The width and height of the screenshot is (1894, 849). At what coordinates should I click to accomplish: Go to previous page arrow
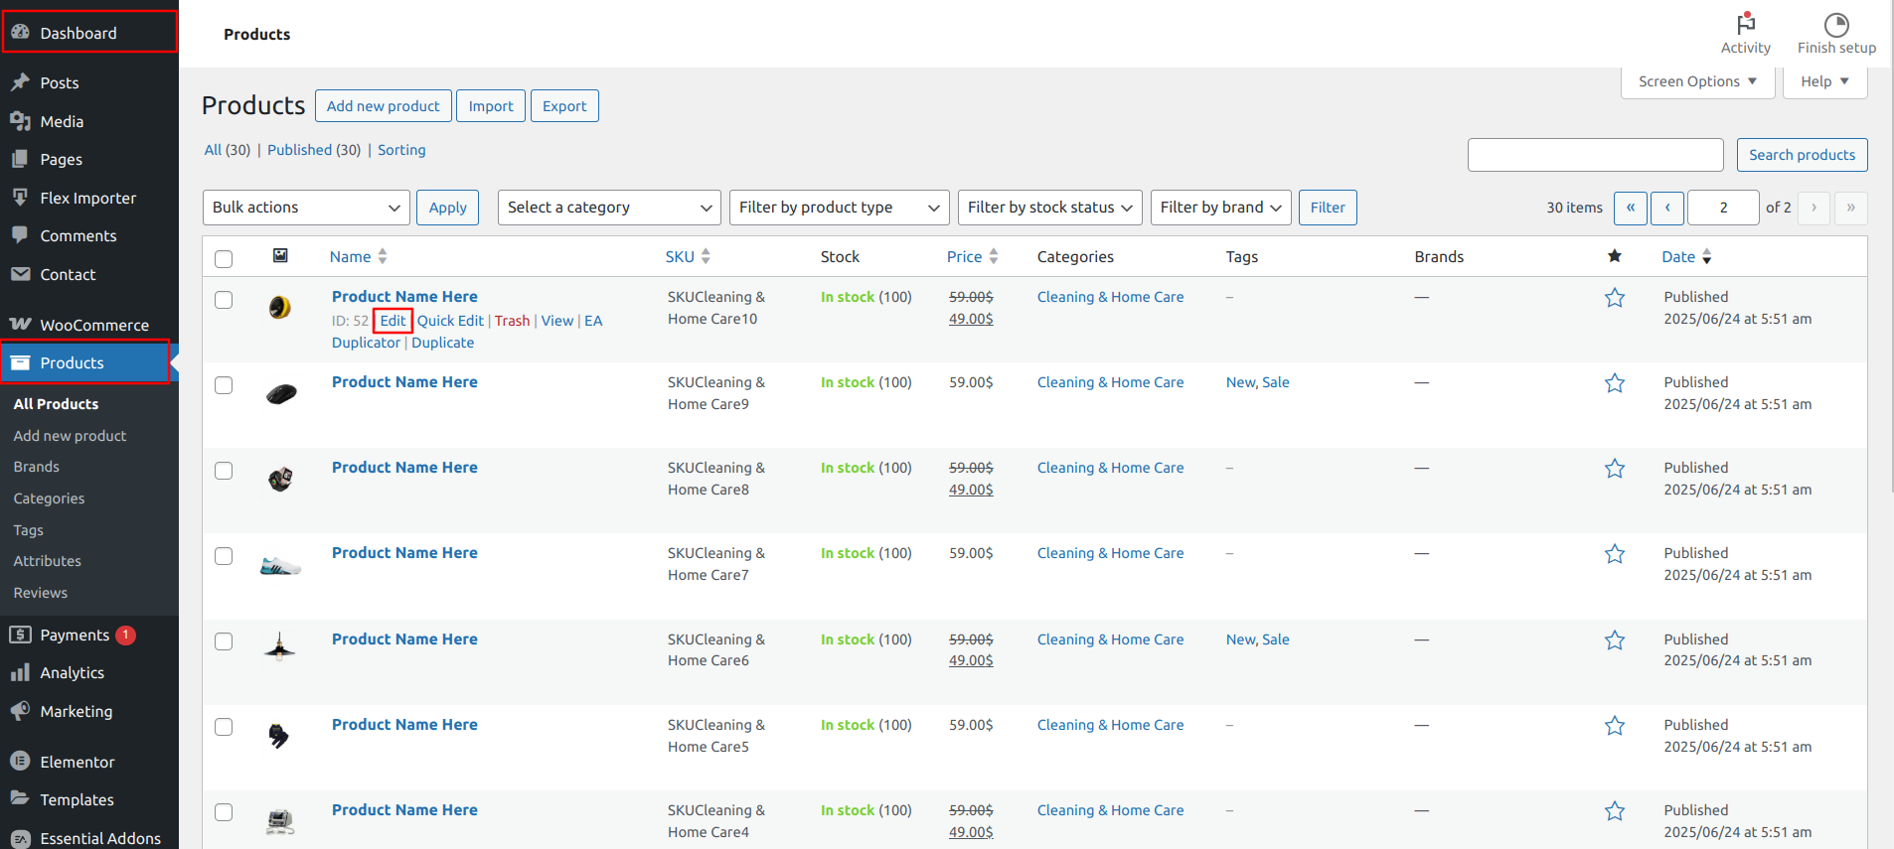tap(1667, 208)
